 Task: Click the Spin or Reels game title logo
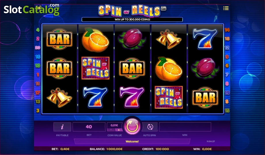pos(132,10)
